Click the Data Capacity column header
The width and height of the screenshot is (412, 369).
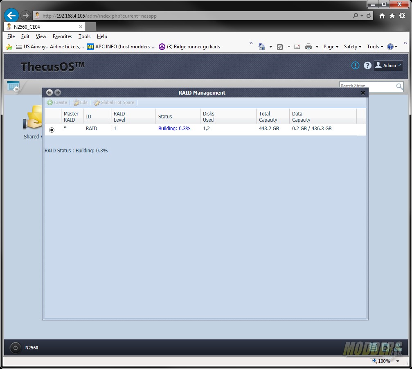click(x=323, y=116)
